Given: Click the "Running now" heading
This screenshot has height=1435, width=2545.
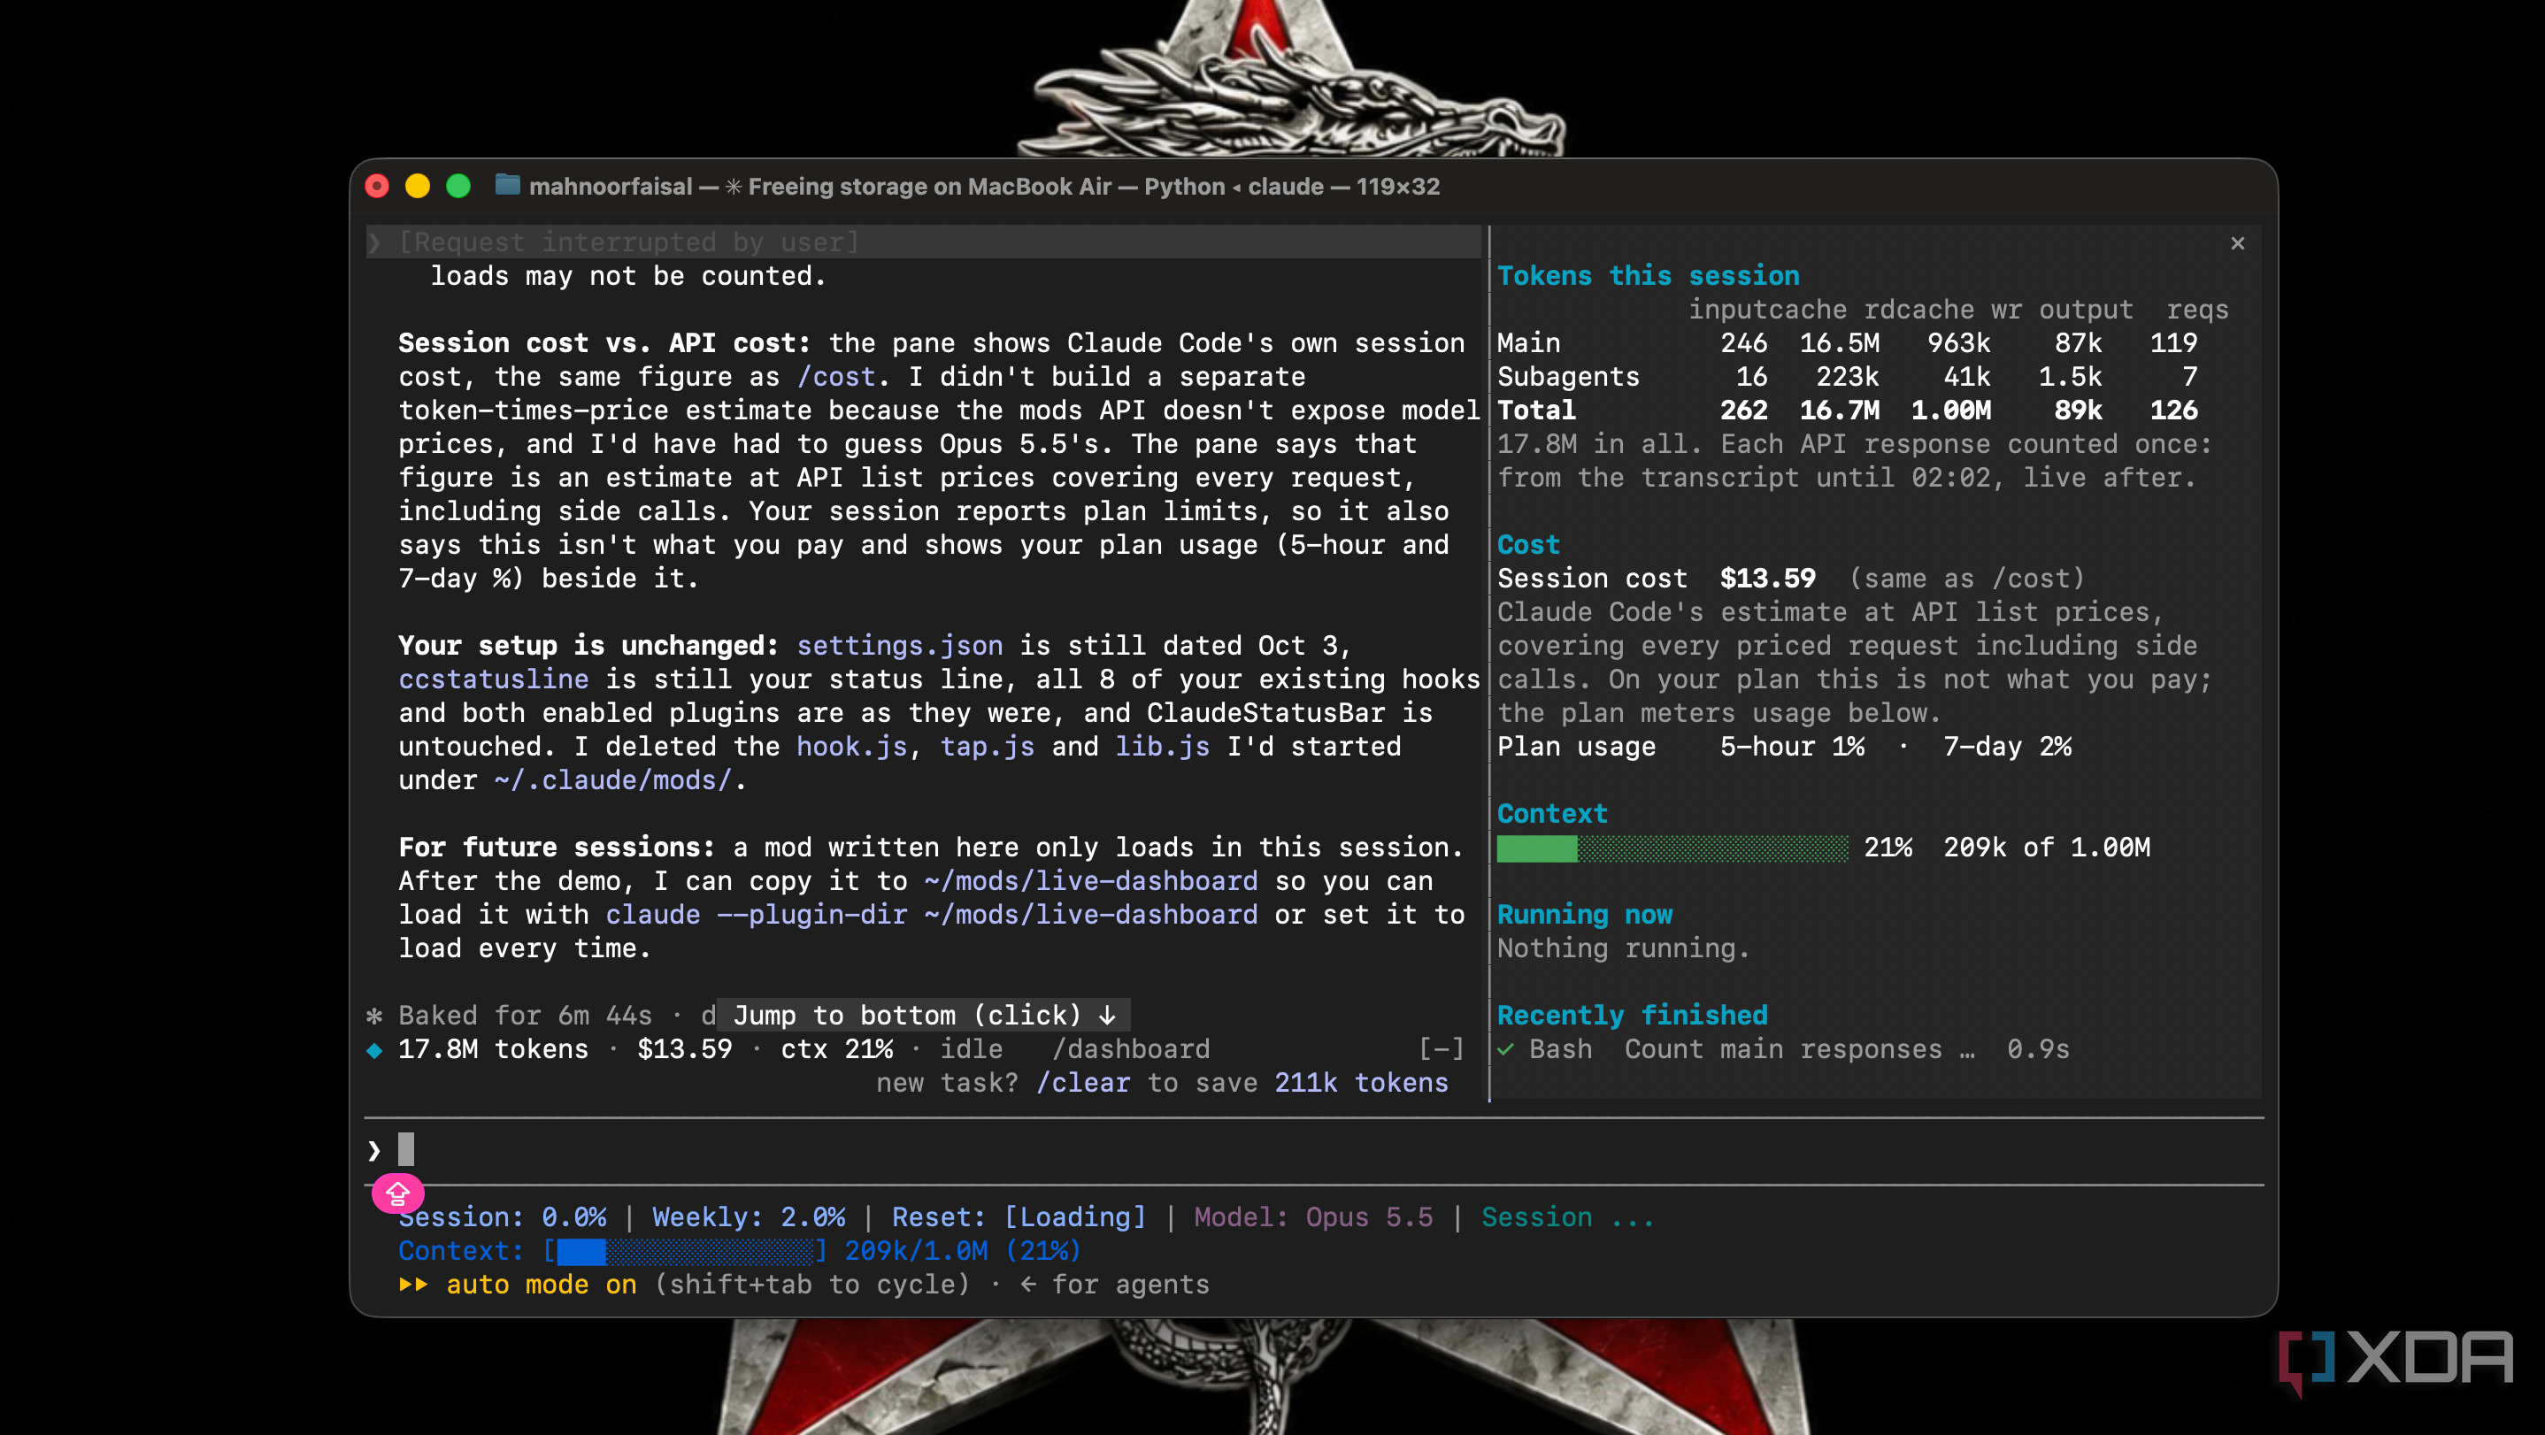Looking at the screenshot, I should tap(1585, 915).
